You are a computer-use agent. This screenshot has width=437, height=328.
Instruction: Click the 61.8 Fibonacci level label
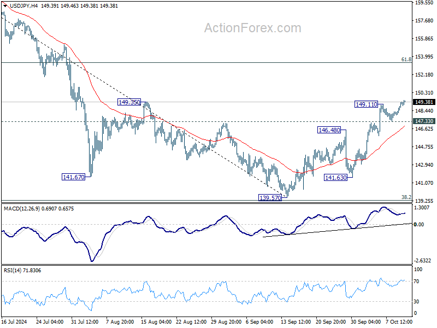click(406, 60)
